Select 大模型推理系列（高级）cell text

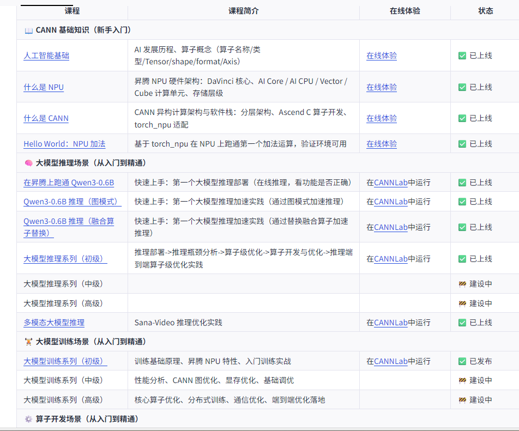tap(63, 303)
